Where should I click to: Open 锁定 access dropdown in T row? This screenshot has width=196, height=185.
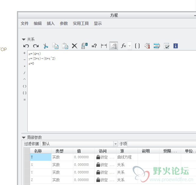tap(105, 157)
